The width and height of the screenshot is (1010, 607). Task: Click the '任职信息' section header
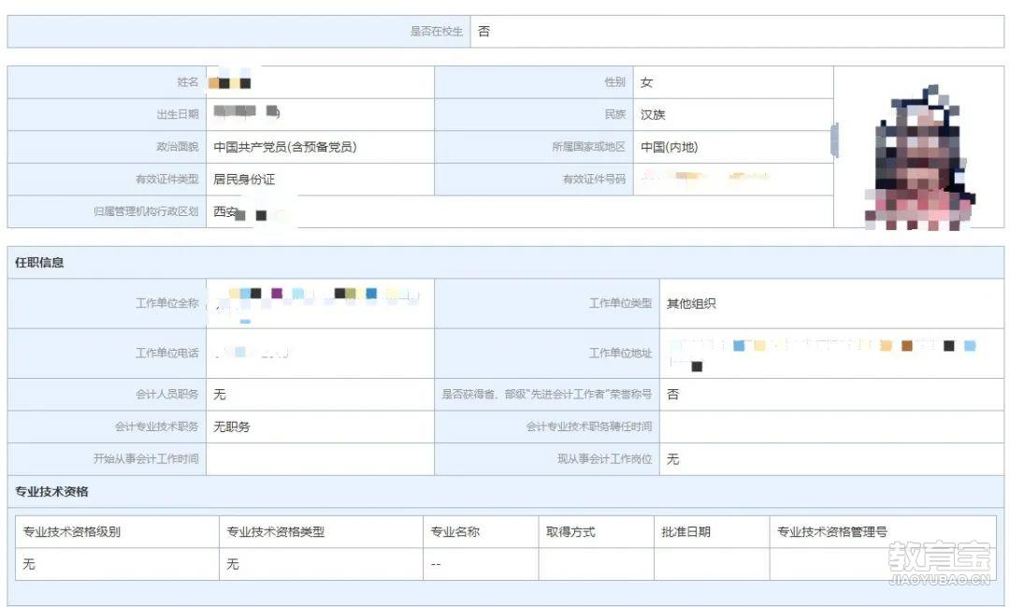[39, 262]
